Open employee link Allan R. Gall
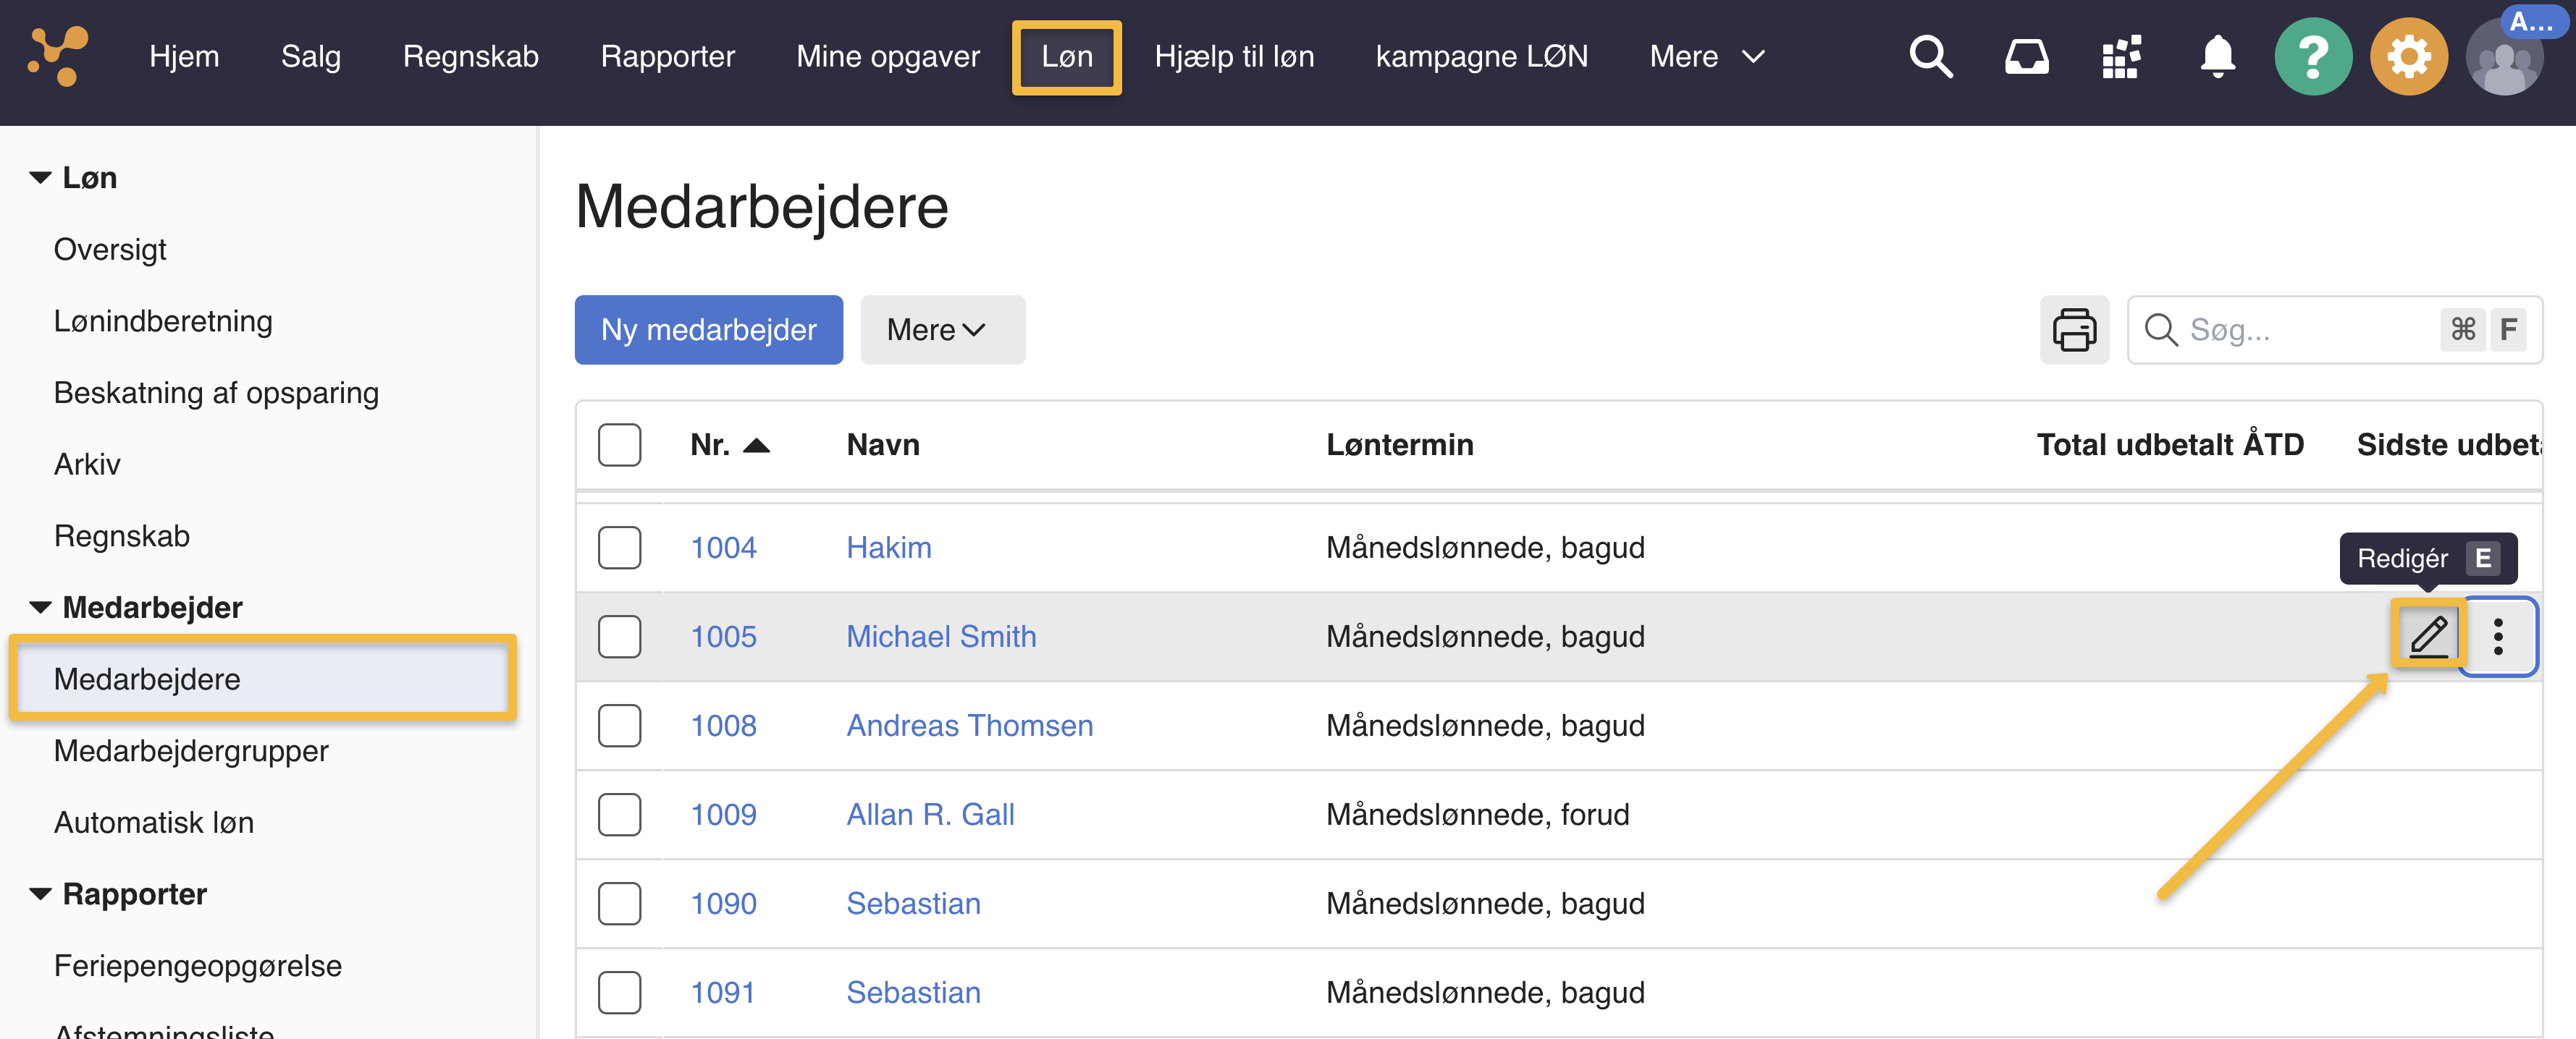2576x1039 pixels. pos(930,814)
